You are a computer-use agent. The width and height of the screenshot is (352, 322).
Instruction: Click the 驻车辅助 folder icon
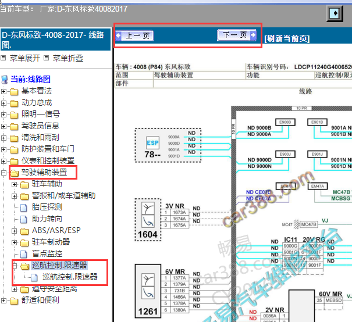tap(24, 185)
